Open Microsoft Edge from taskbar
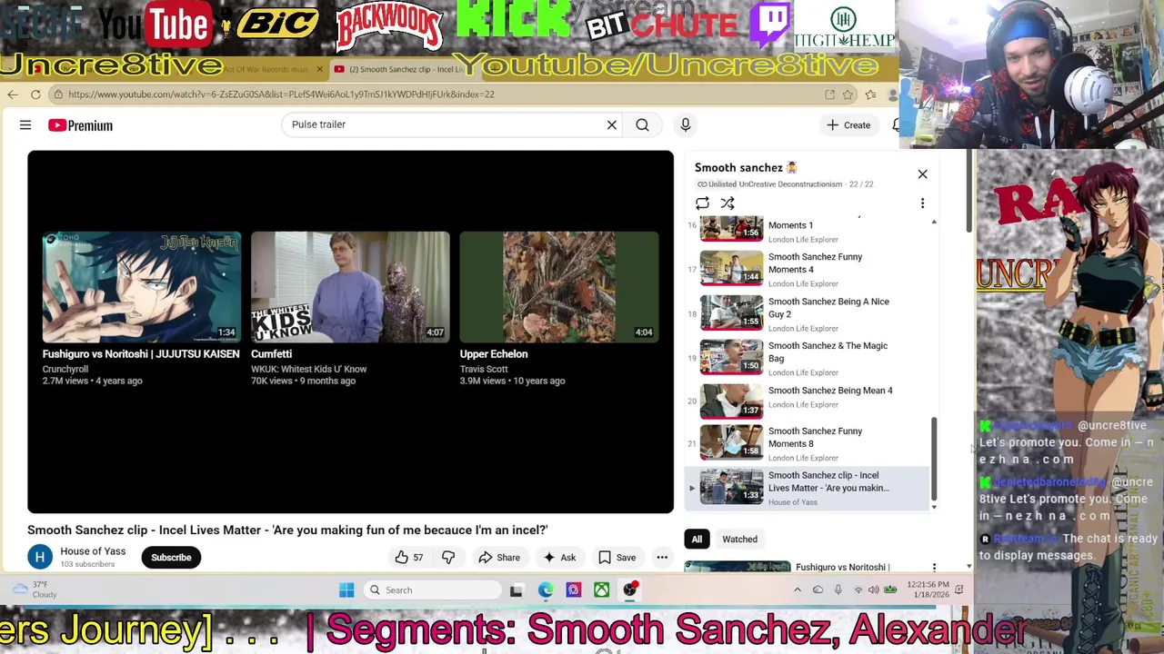The image size is (1164, 654). point(545,590)
